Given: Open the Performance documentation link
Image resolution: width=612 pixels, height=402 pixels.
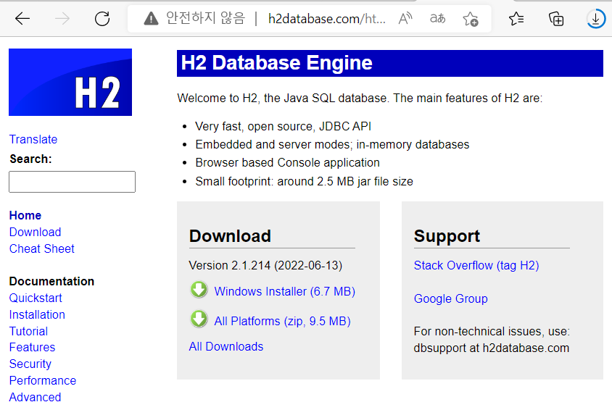Looking at the screenshot, I should pos(43,380).
